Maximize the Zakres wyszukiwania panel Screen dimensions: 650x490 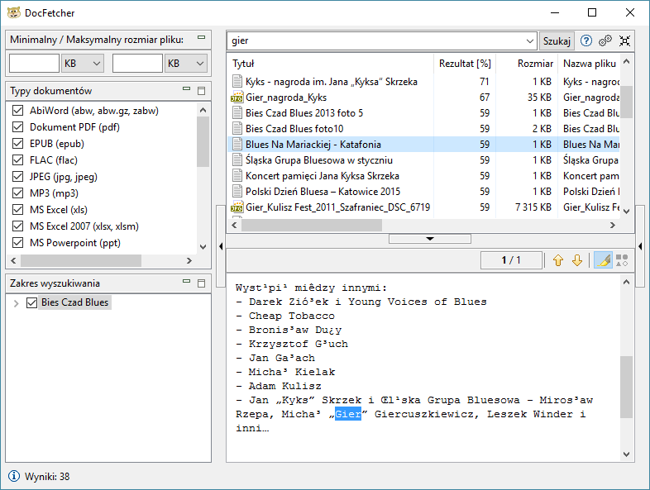[x=202, y=283]
